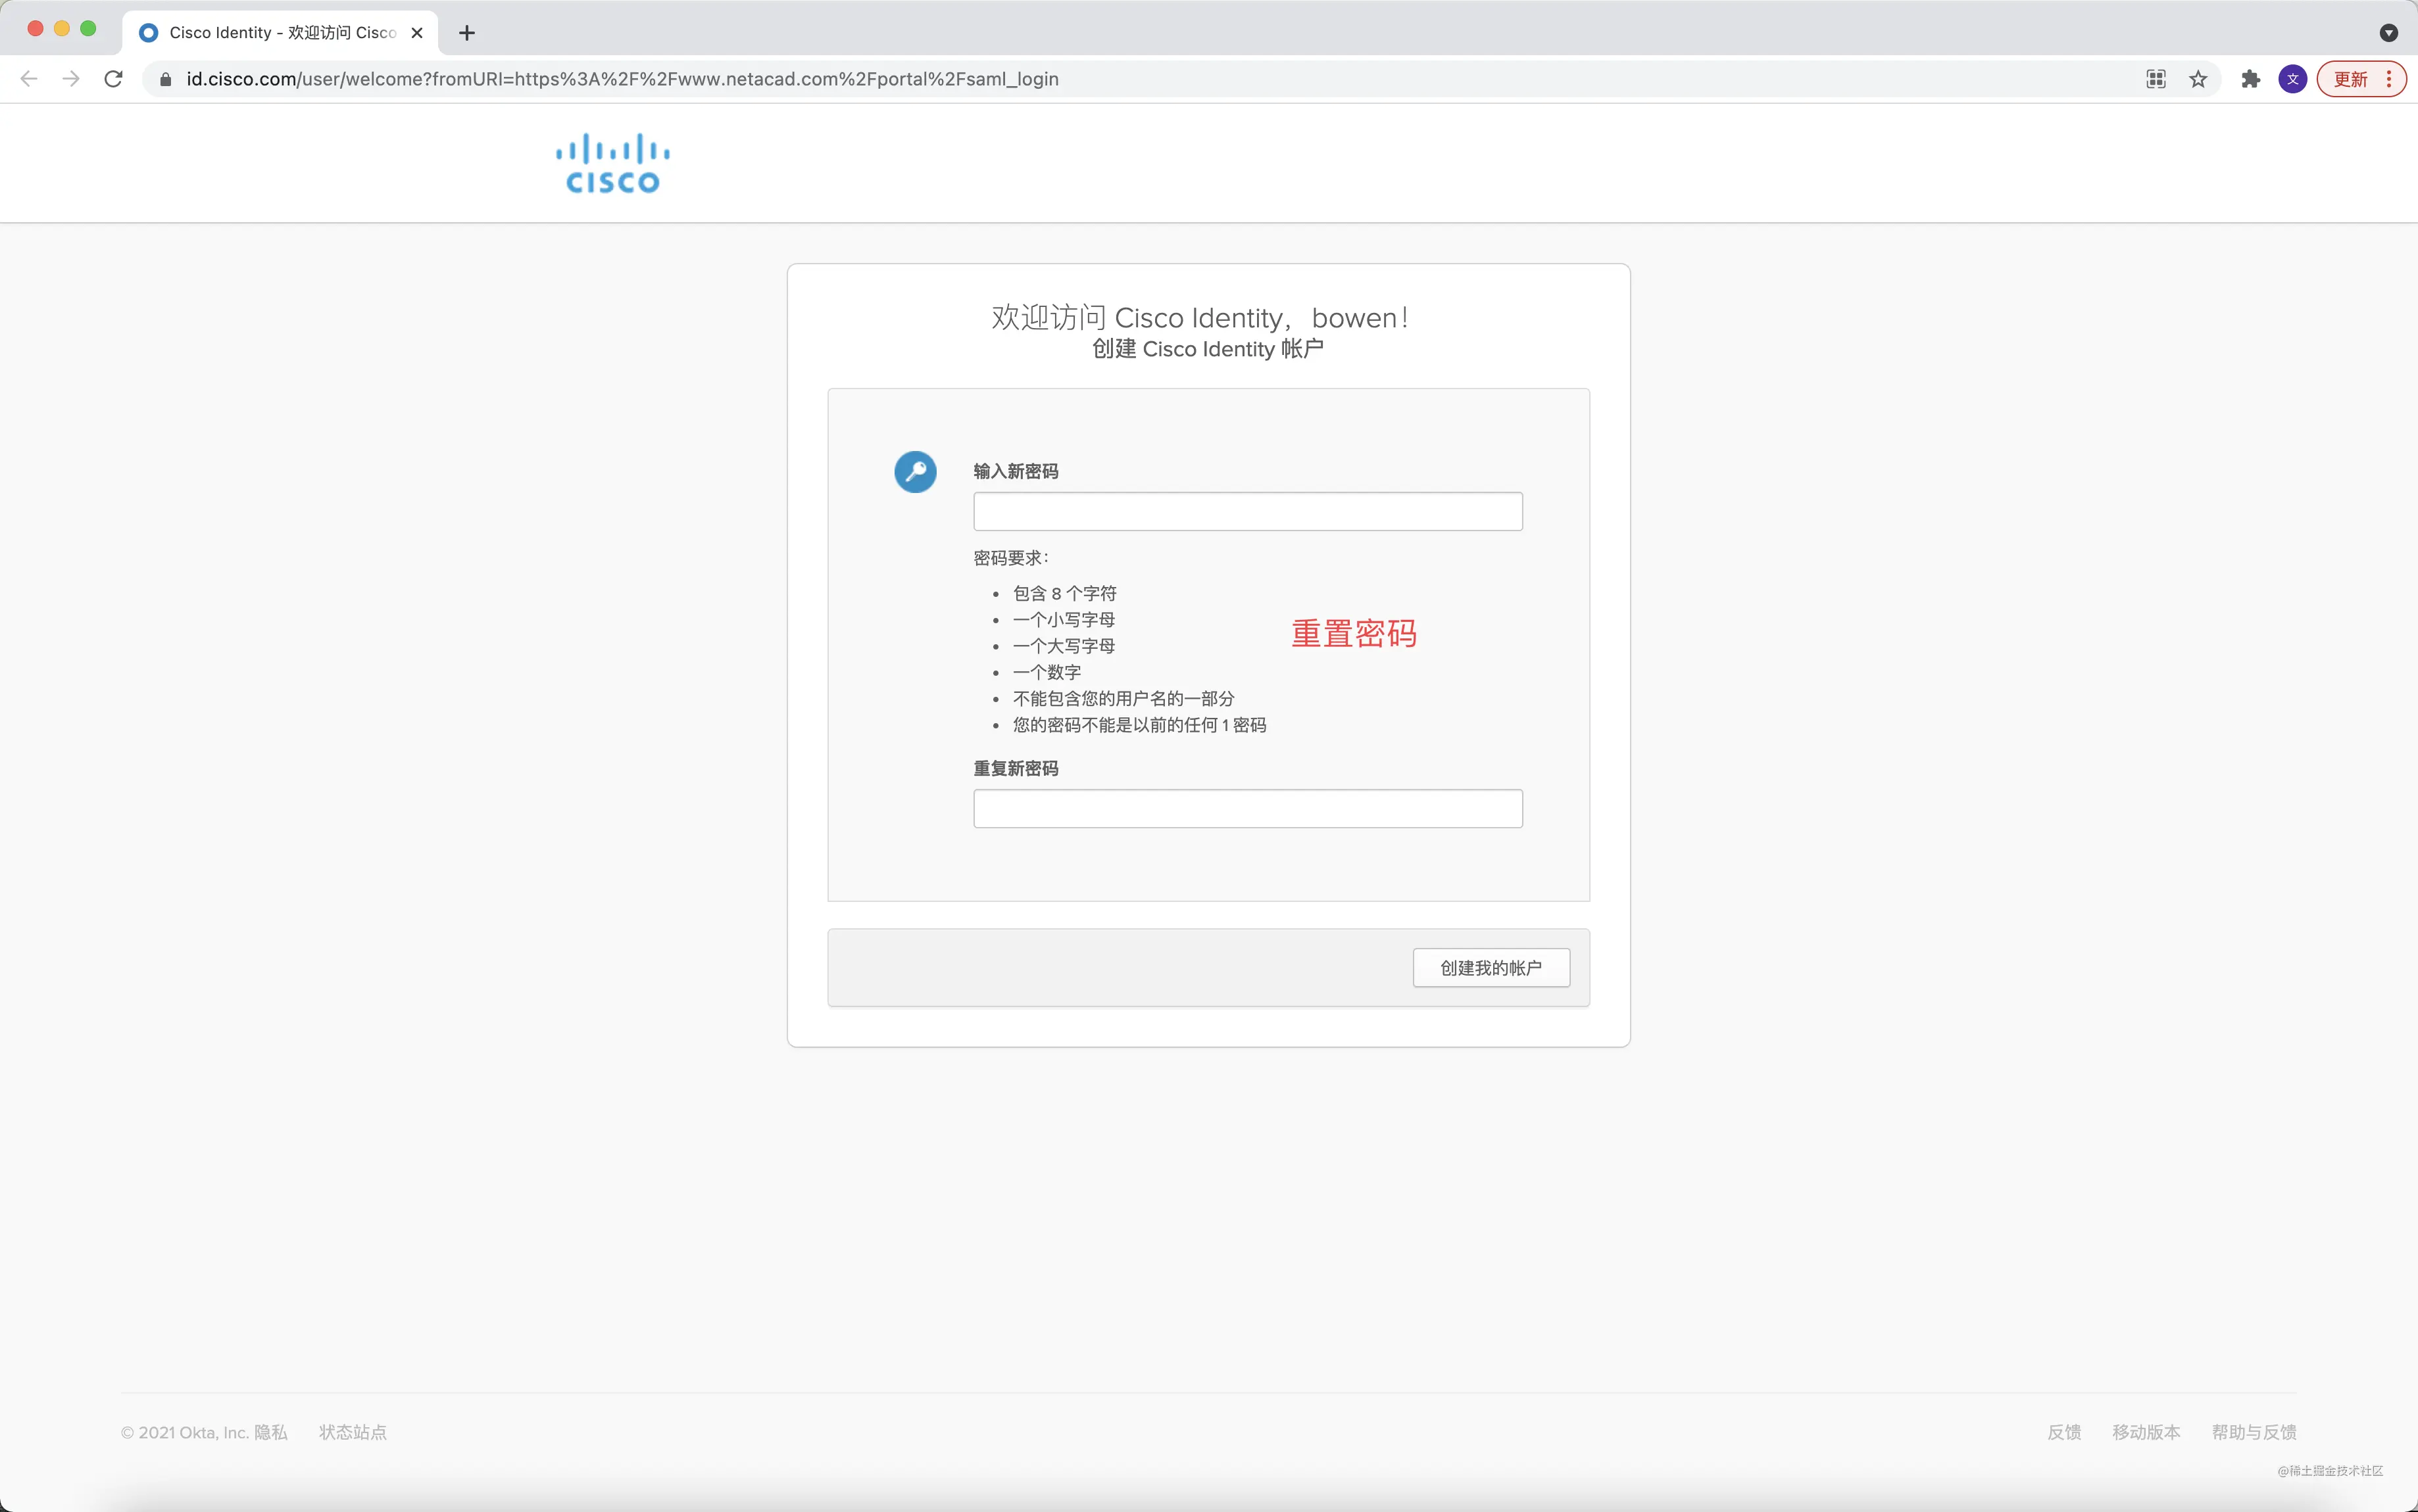Viewport: 2418px width, 1512px height.
Task: Click the 重复新密码 label
Action: (x=1016, y=768)
